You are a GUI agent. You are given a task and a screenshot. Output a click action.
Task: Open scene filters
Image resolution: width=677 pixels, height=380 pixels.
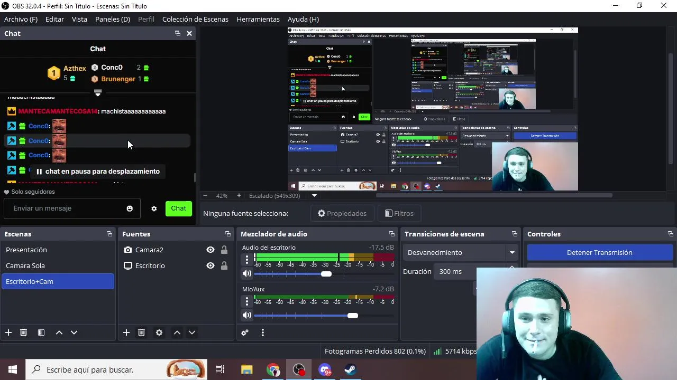click(41, 332)
